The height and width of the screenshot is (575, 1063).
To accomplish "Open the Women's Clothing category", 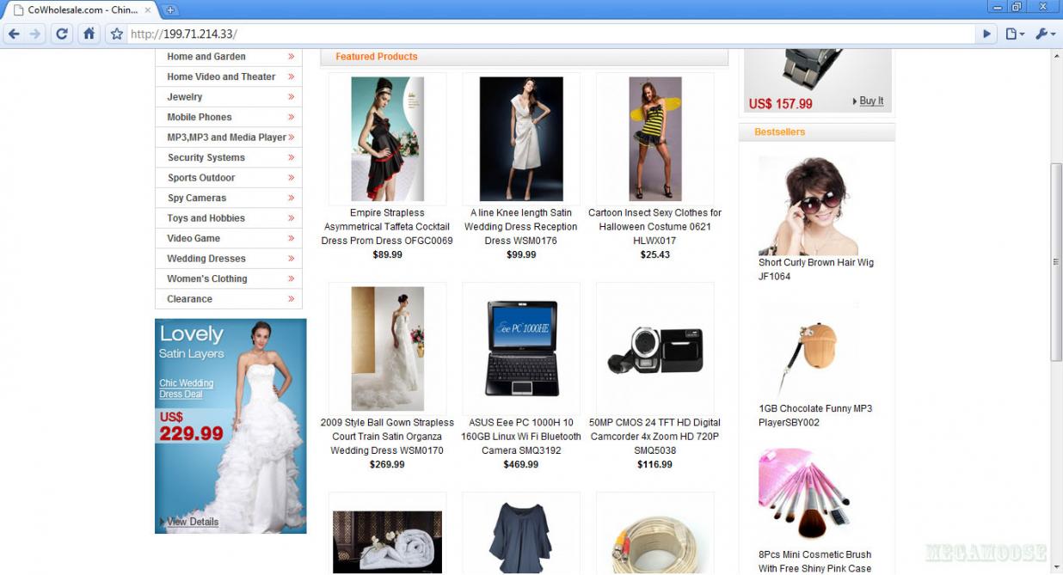I will (207, 278).
